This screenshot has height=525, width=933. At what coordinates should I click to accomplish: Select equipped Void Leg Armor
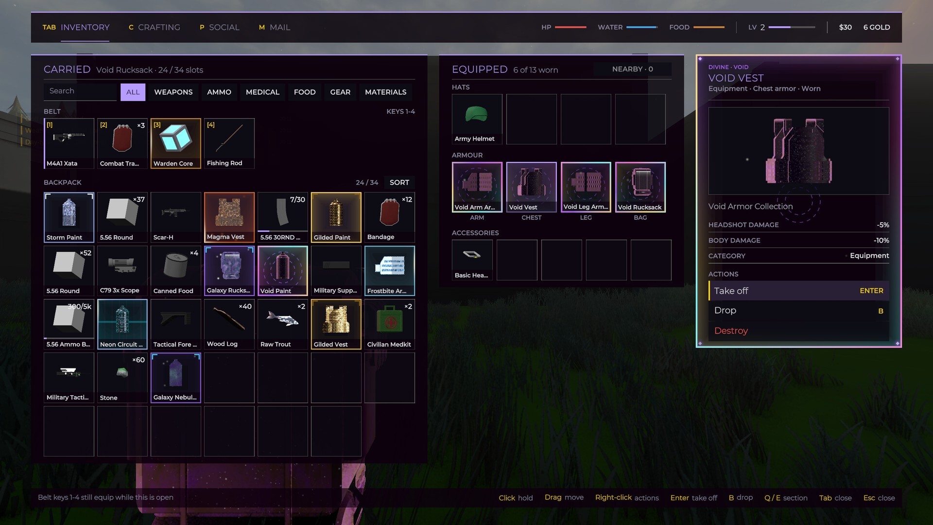[x=586, y=187]
